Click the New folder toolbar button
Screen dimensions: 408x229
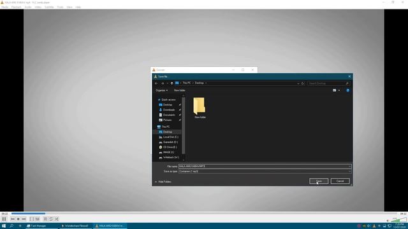click(x=180, y=90)
